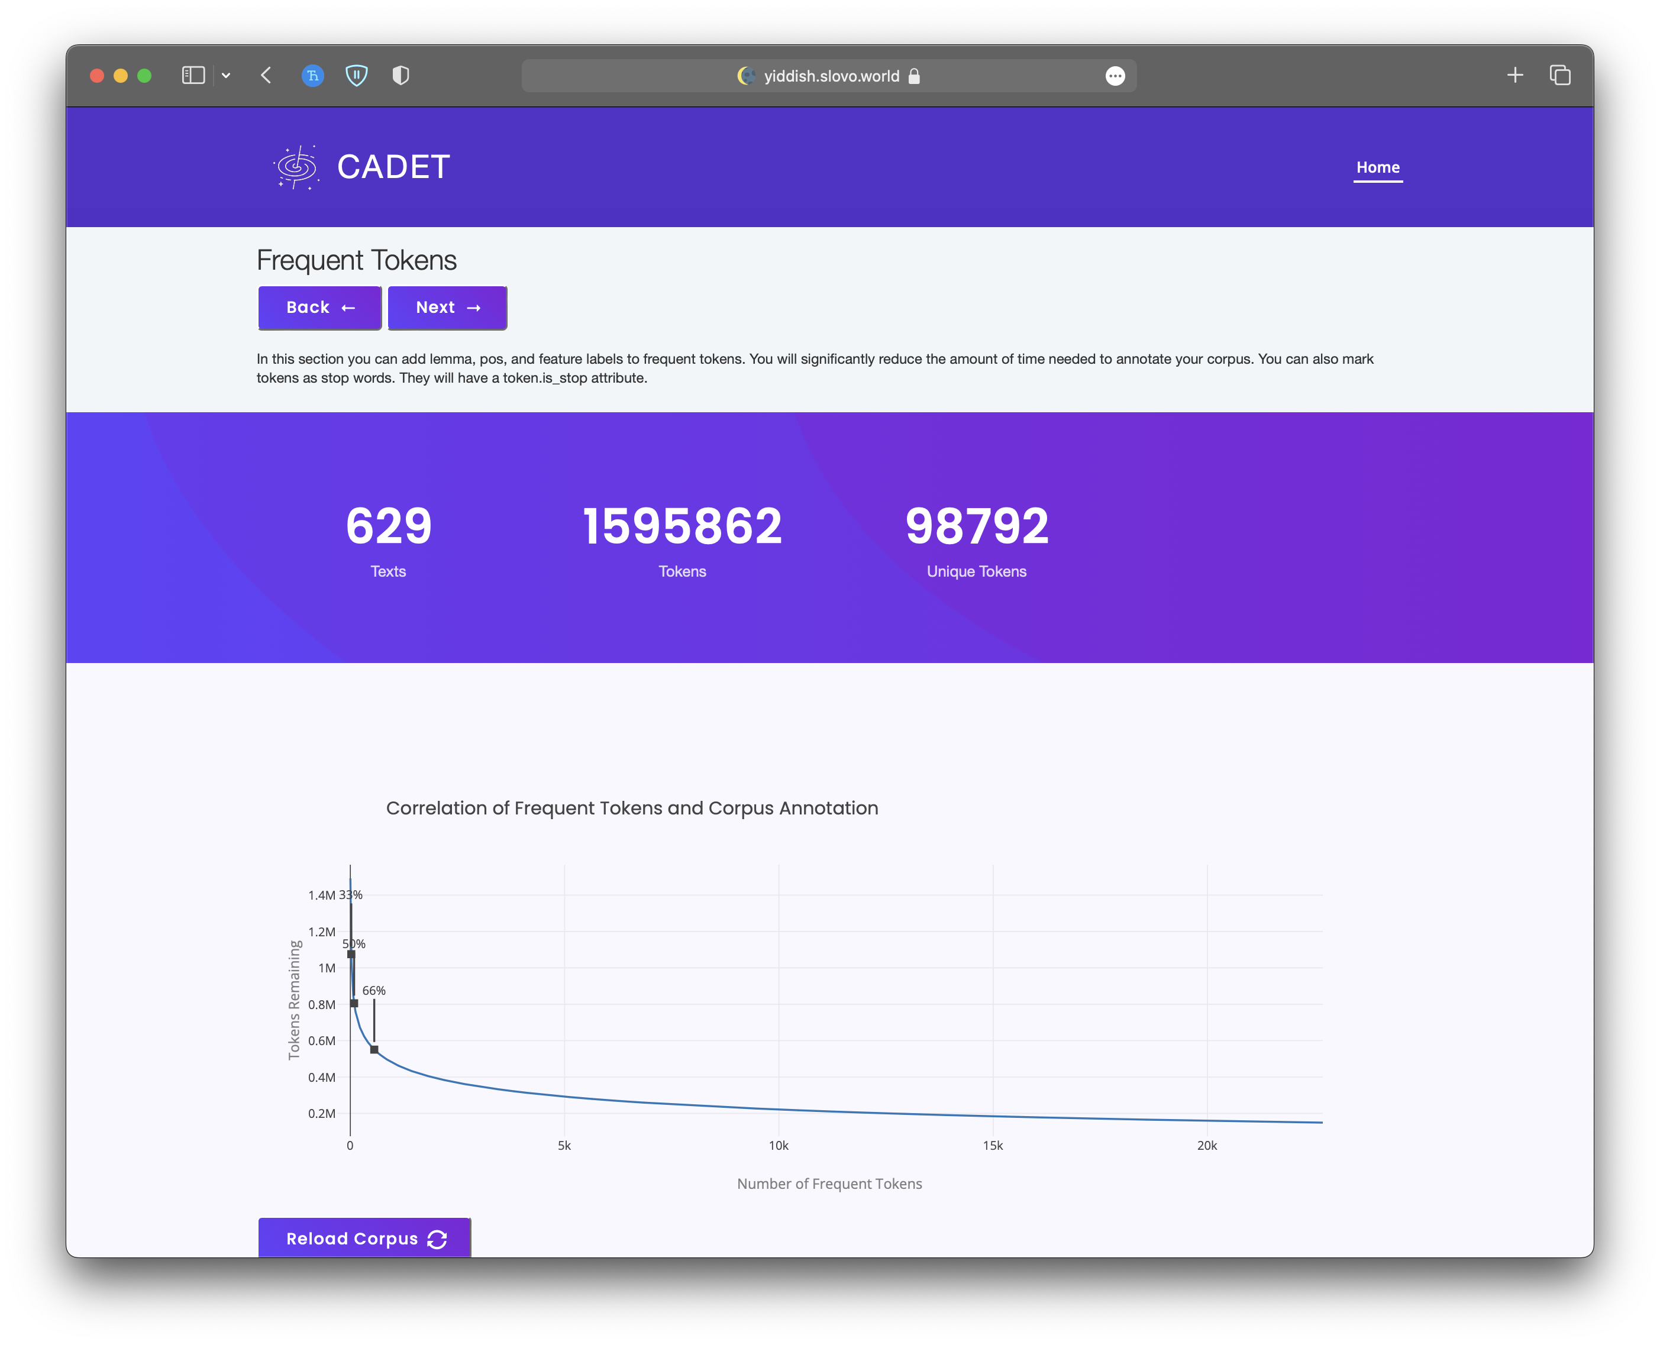Open a new tab with plus
This screenshot has width=1660, height=1345.
[1515, 75]
